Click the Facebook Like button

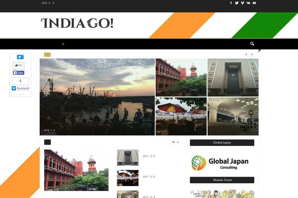point(18,73)
